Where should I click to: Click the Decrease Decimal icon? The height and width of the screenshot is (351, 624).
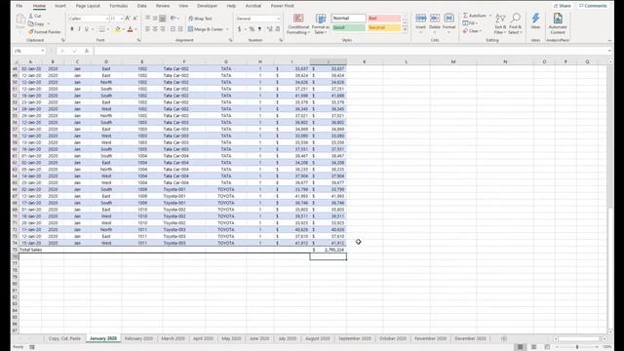tap(277, 29)
